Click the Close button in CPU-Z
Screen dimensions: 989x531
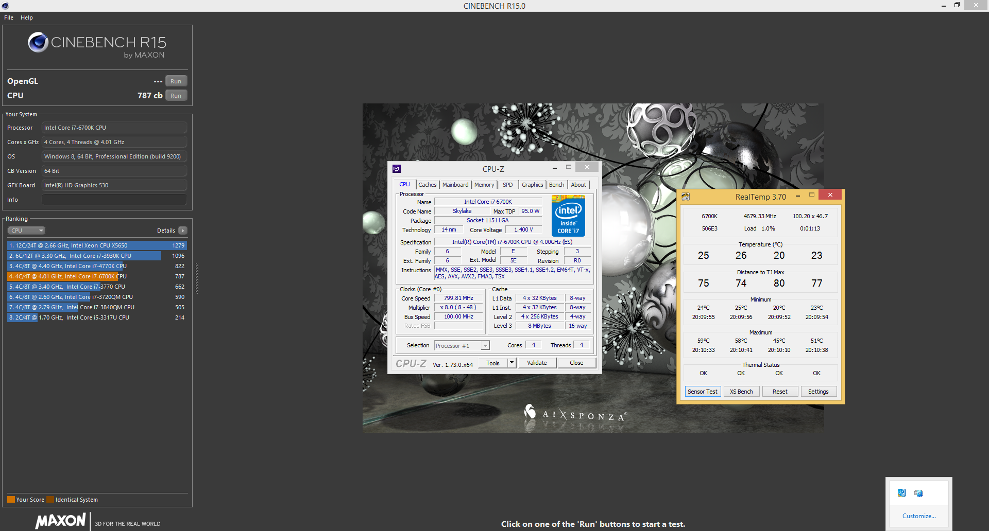pyautogui.click(x=576, y=363)
